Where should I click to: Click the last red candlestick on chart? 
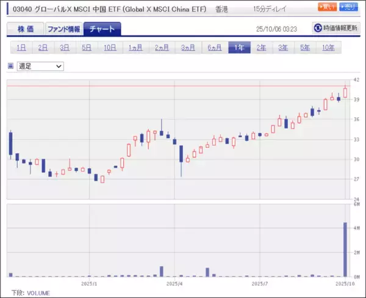click(345, 92)
